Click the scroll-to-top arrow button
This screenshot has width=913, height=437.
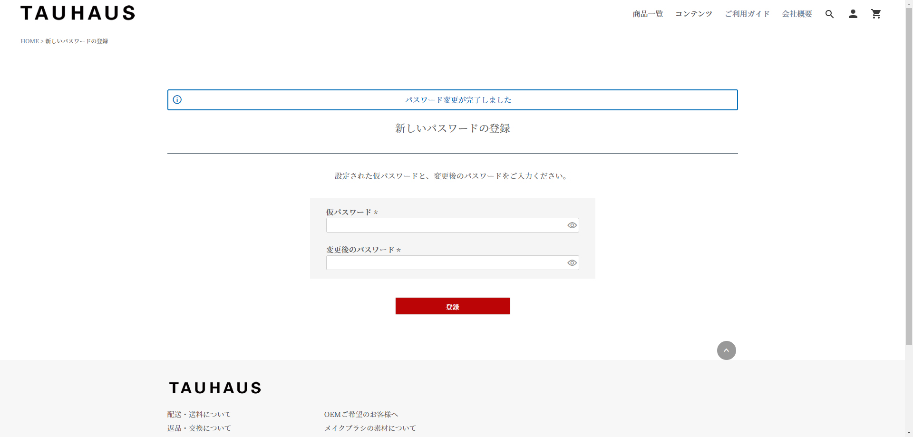726,350
